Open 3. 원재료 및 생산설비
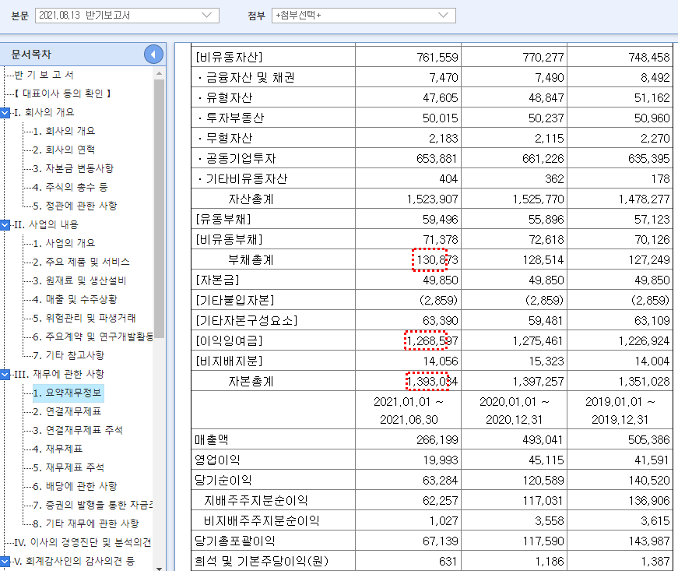 [x=79, y=280]
